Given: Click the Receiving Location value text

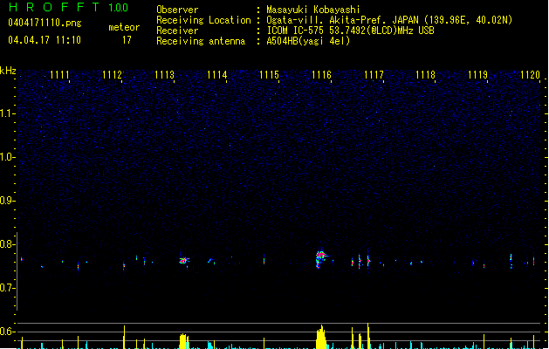Looking at the screenshot, I should click(389, 20).
